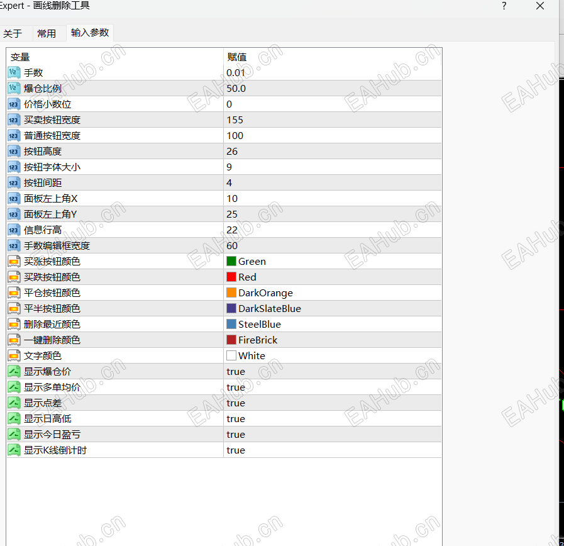Click the color icon beside 买跌按钮颜色
The height and width of the screenshot is (546, 564).
point(14,277)
